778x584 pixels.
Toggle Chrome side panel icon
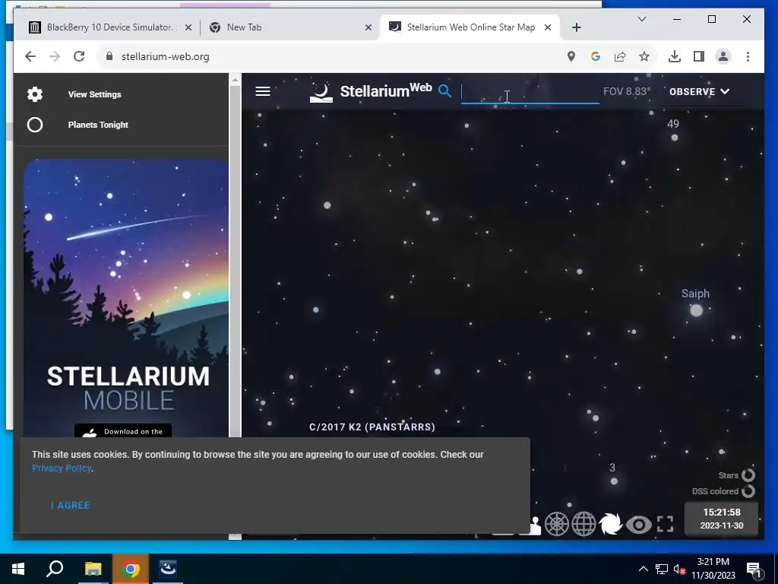click(699, 56)
